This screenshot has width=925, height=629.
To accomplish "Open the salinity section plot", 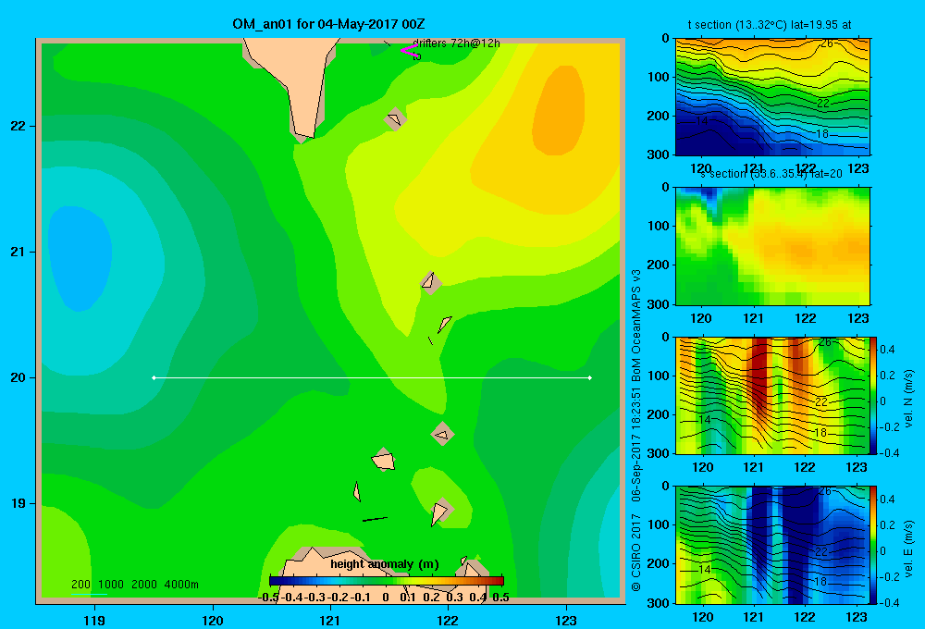I will pos(772,246).
